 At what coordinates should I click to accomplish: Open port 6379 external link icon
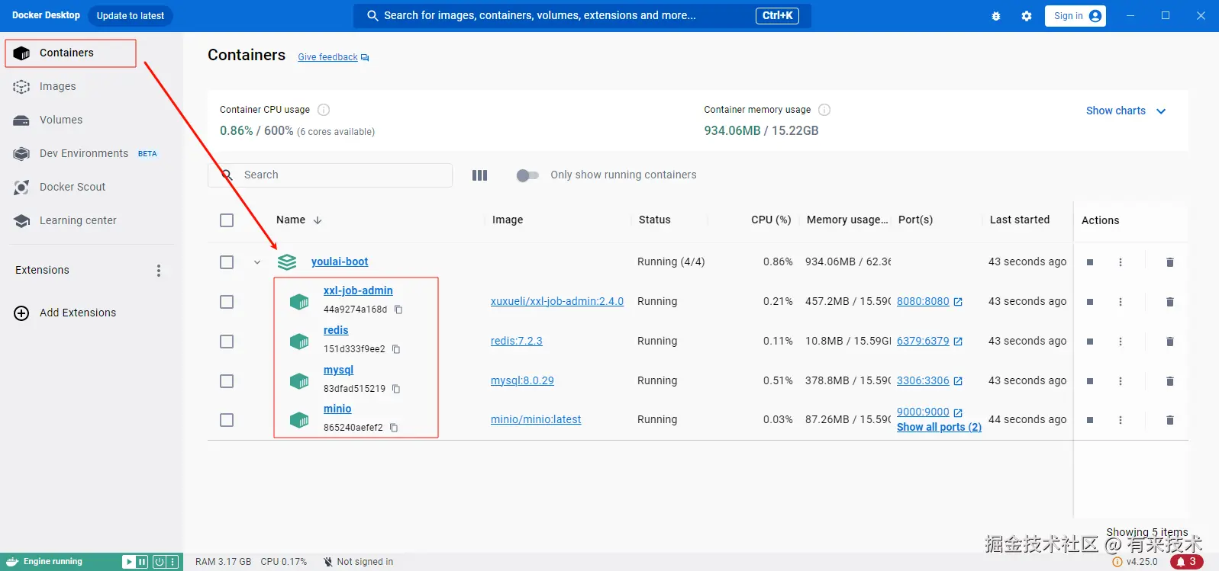point(958,342)
